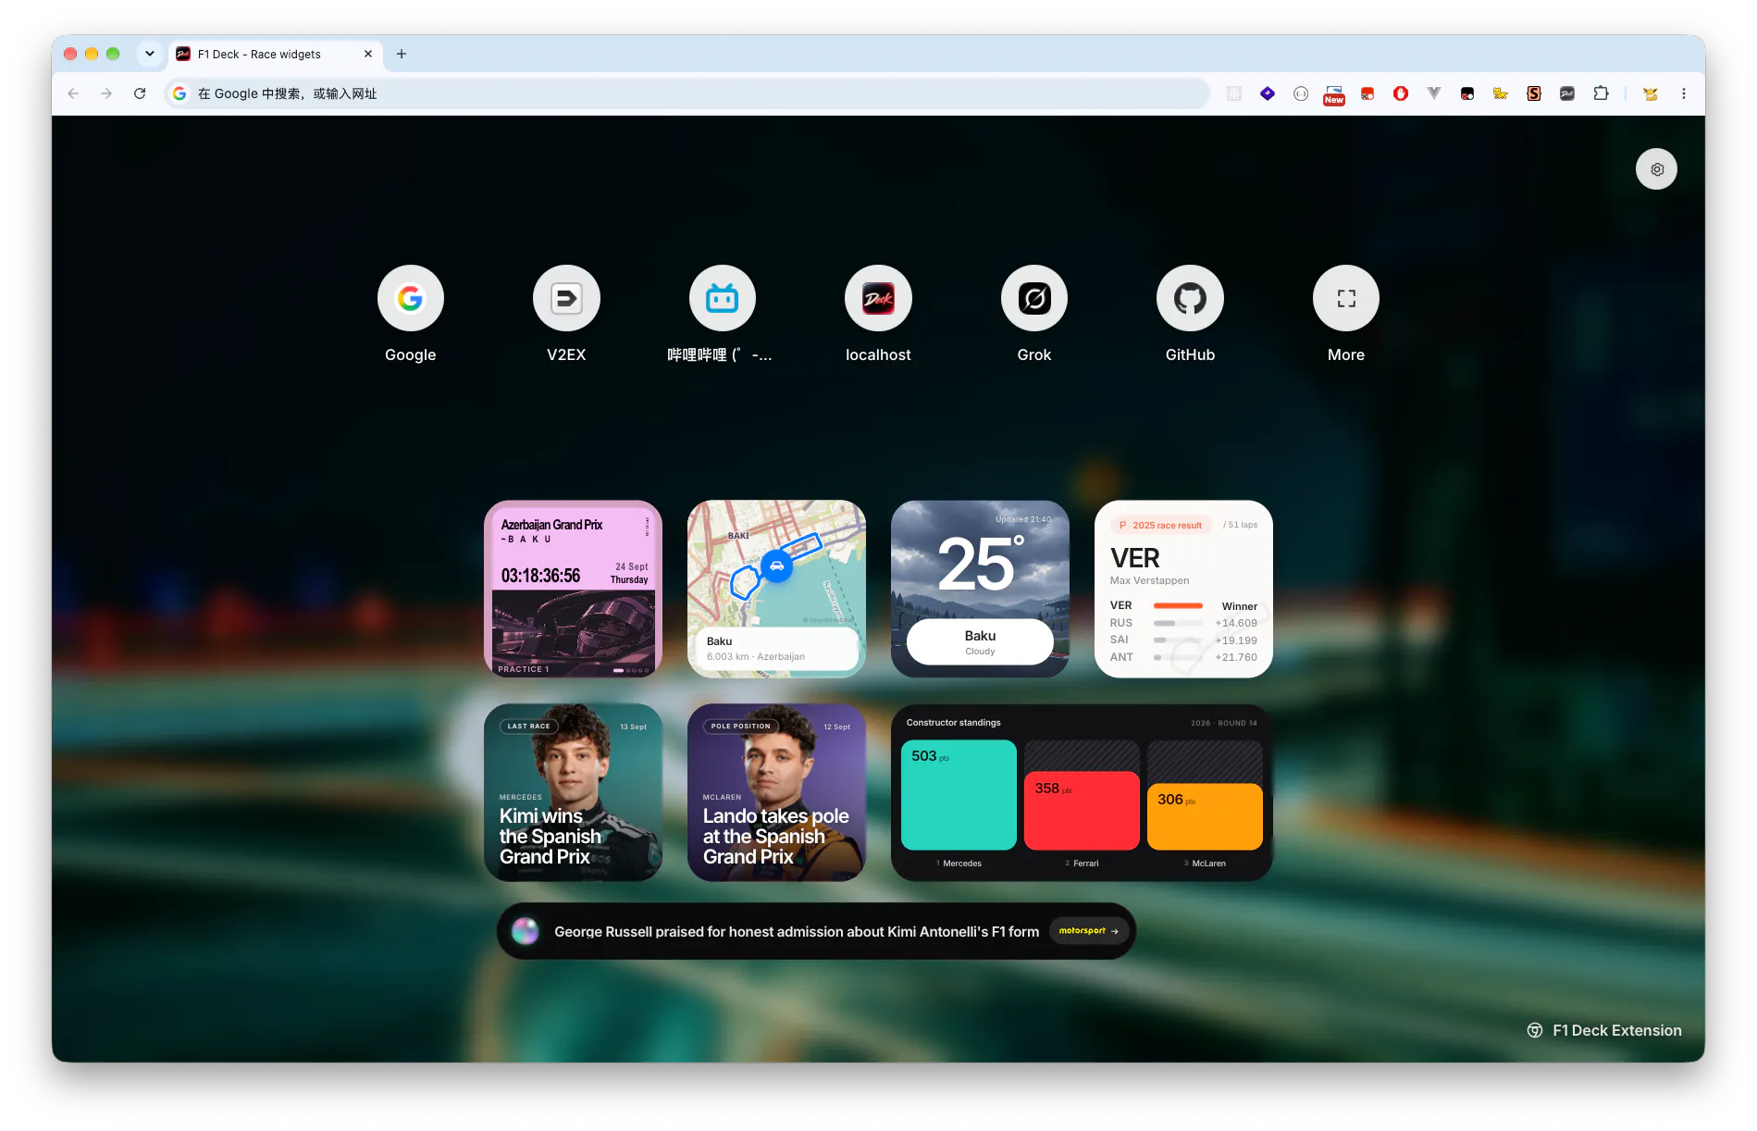
Task: Click the F1 Deck extension toolbar icon
Action: (x=1567, y=93)
